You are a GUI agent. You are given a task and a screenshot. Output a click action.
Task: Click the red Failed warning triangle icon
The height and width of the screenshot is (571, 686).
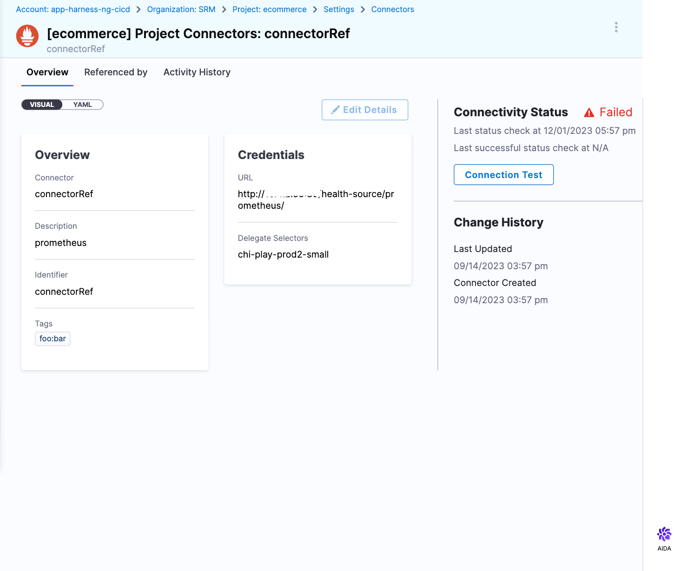point(589,113)
